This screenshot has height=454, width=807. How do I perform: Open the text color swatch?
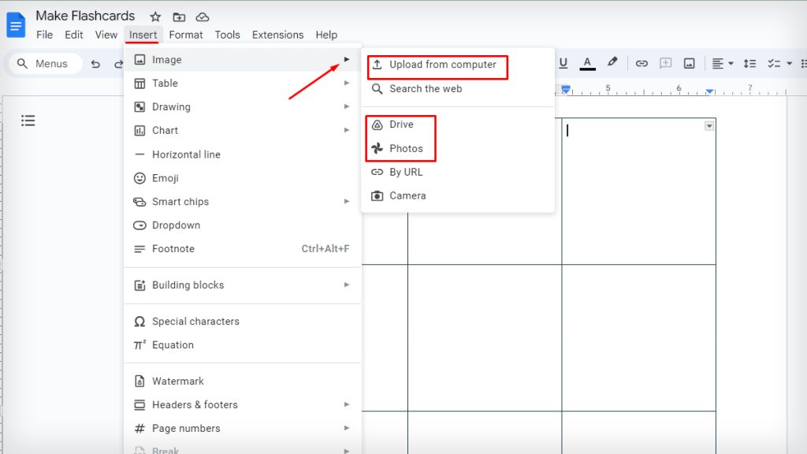tap(586, 63)
